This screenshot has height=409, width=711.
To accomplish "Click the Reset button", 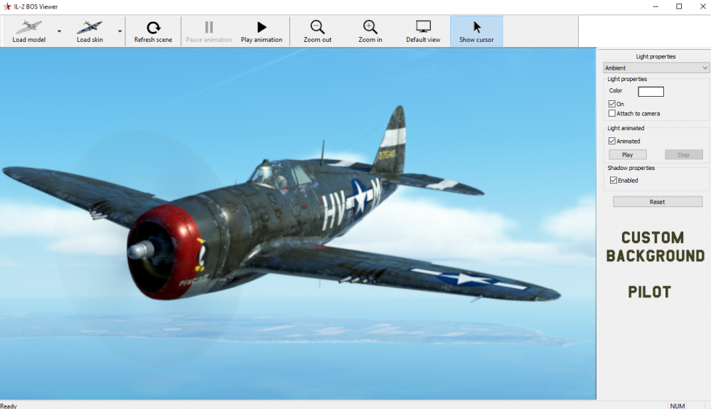I will pyautogui.click(x=657, y=202).
